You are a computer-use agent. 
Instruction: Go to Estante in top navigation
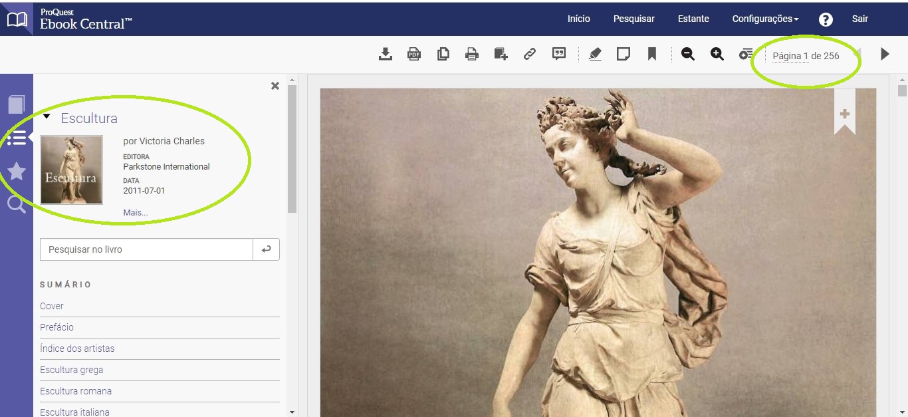pyautogui.click(x=693, y=19)
